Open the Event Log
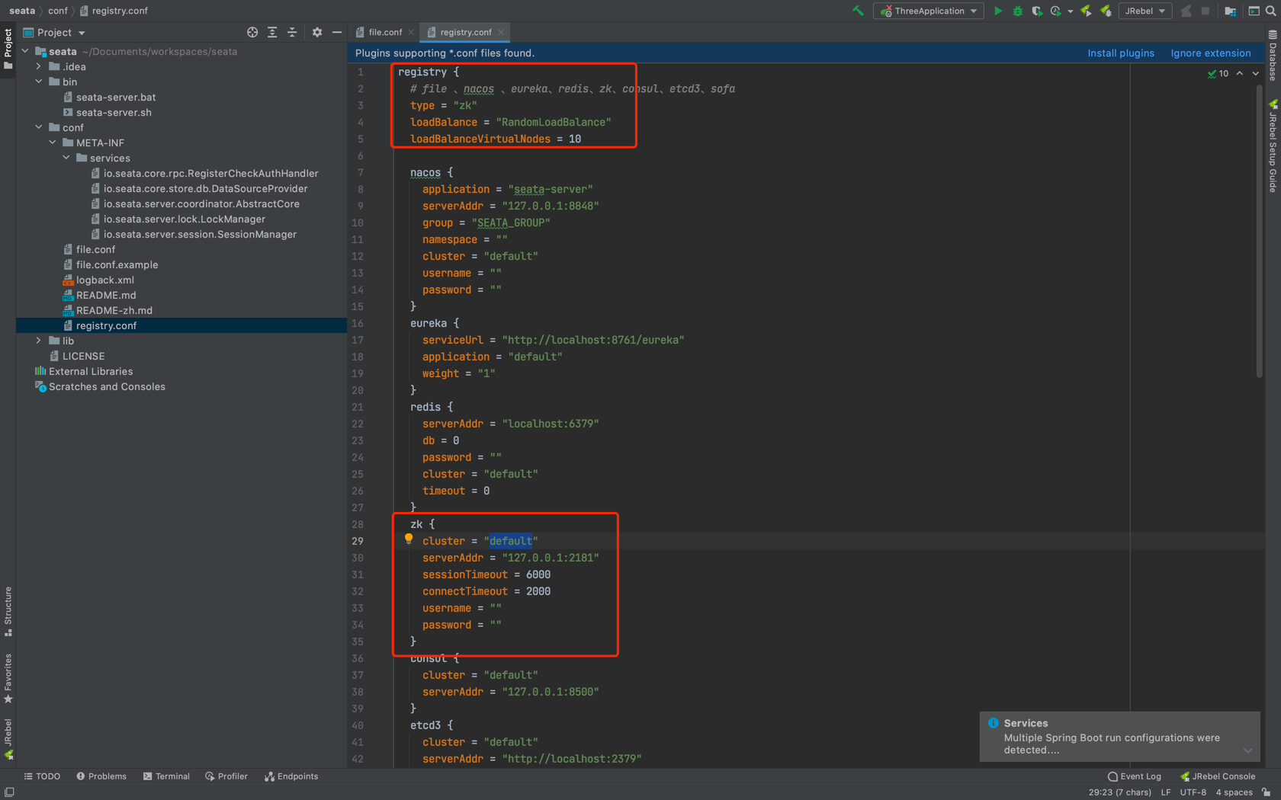 pyautogui.click(x=1135, y=776)
